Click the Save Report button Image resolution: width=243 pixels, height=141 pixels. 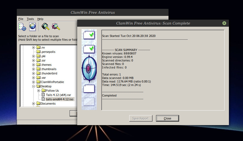pyautogui.click(x=141, y=118)
